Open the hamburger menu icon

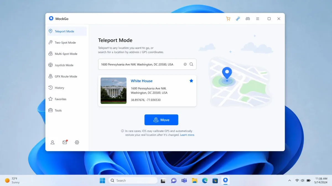[x=258, y=19]
